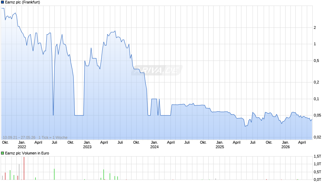Screen dimensions: 327x183
Task: Click the volume axis label '0,5T'
Action: pyautogui.click(x=317, y=172)
